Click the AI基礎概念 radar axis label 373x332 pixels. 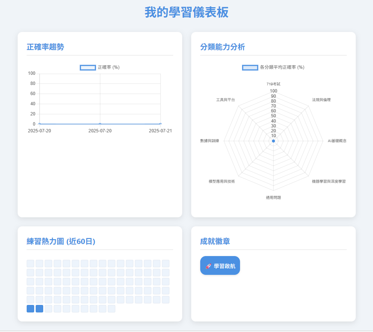coord(337,141)
